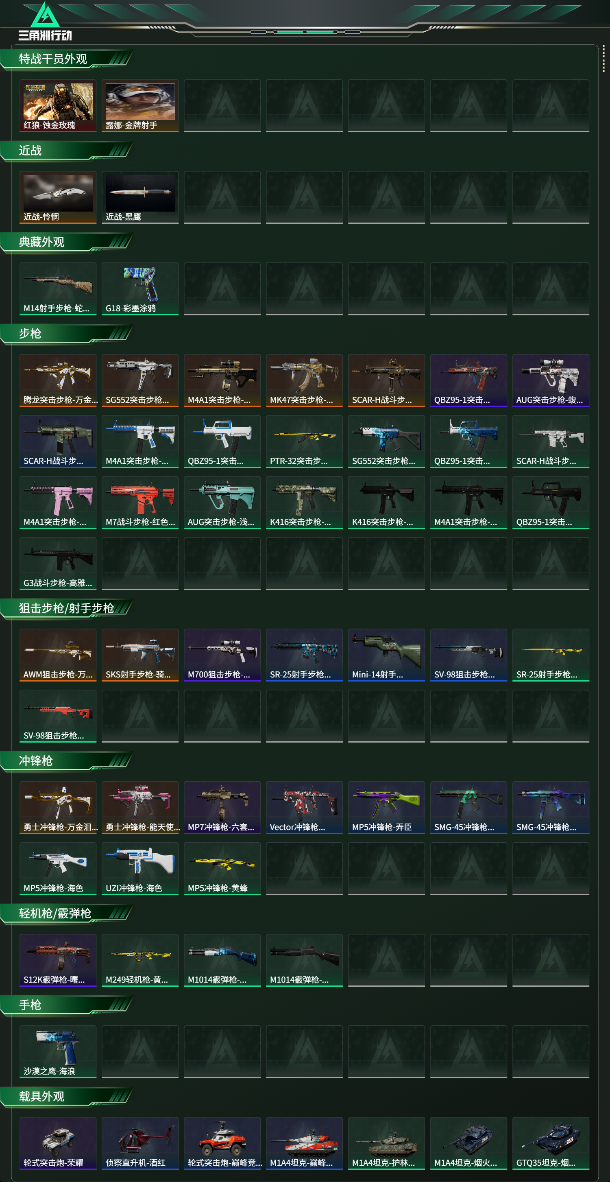
Task: Open the PTR-32 yellow assault rifle
Action: pyautogui.click(x=304, y=441)
